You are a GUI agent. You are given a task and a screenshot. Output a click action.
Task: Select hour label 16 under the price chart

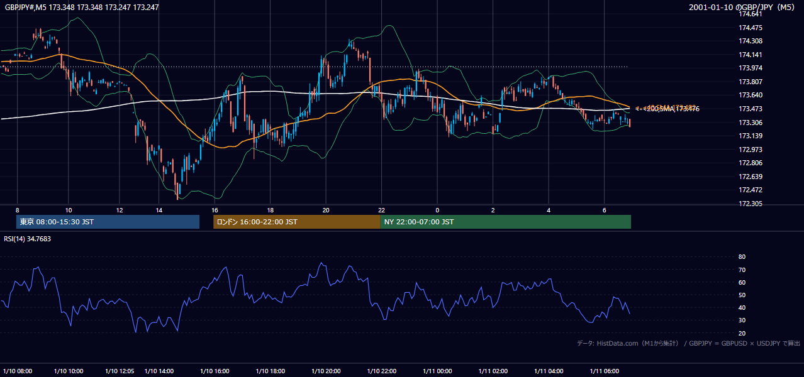(x=215, y=210)
